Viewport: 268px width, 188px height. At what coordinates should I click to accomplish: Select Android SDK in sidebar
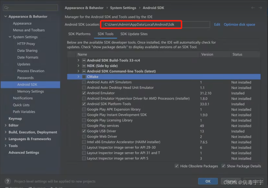point(30,85)
